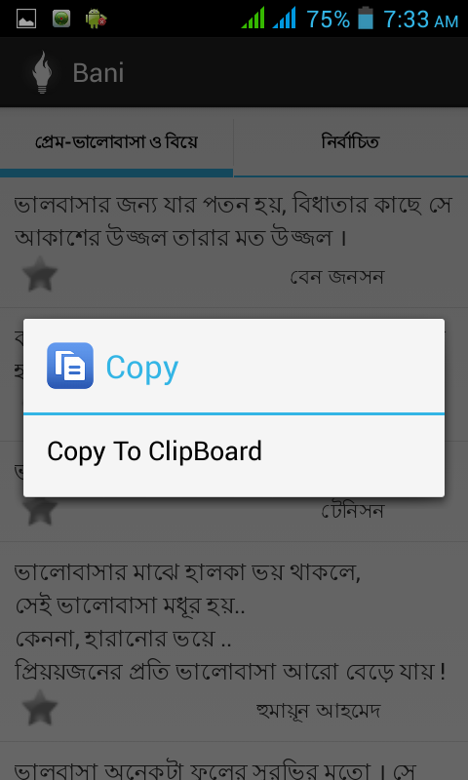Viewport: 468px width, 780px height.
Task: Tap the second status bar notification icon
Action: coord(61,19)
